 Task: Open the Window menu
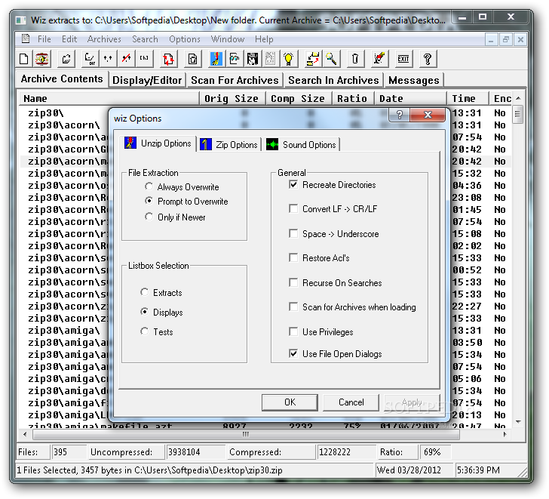pyautogui.click(x=228, y=39)
